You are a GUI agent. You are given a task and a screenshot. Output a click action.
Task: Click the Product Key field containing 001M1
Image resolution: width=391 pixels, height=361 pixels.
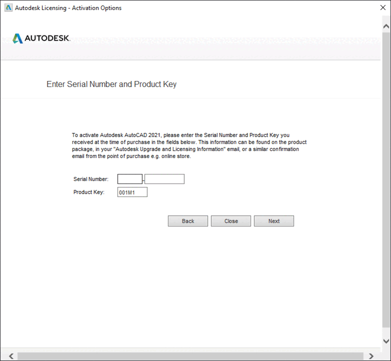click(132, 192)
